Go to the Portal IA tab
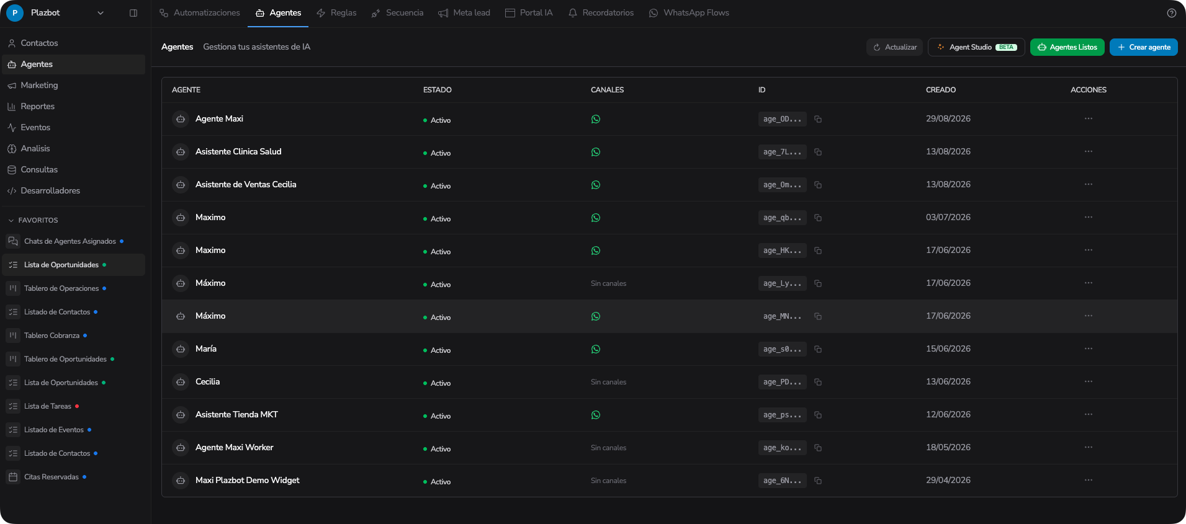This screenshot has width=1186, height=524. pyautogui.click(x=529, y=13)
